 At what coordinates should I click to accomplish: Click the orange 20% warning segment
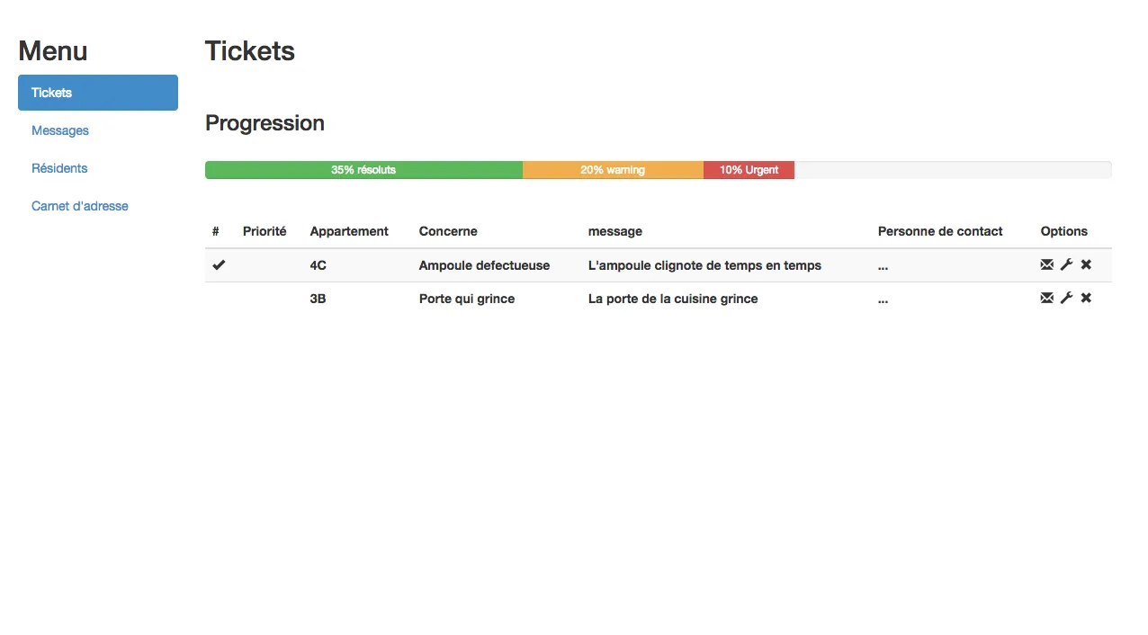[613, 170]
